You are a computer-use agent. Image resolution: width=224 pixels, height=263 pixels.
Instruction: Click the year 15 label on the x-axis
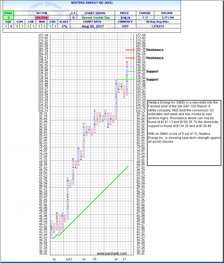point(95,260)
